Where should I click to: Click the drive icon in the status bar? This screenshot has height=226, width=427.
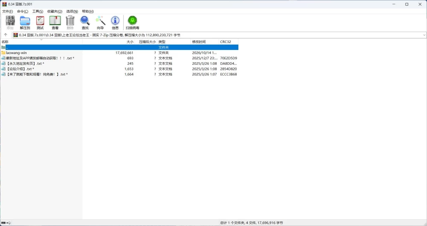coord(3,223)
